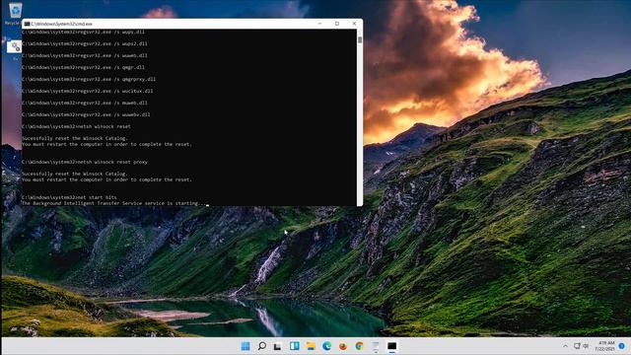Open taskbar Search magnifier
Screen dimensions: 631x355
[x=261, y=346]
